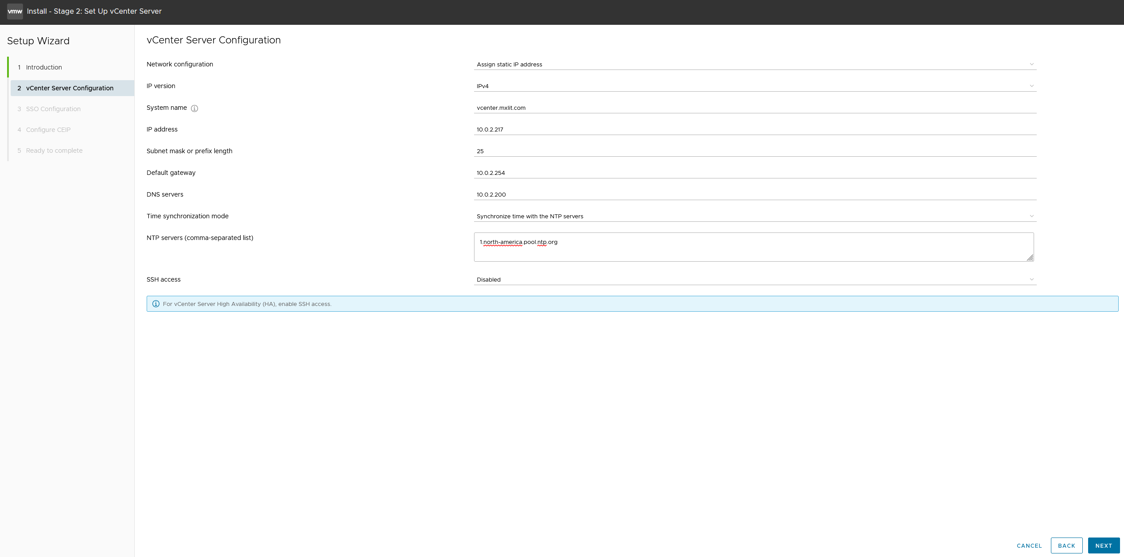This screenshot has height=557, width=1124.
Task: Click inside the NTP servers text area
Action: (753, 247)
